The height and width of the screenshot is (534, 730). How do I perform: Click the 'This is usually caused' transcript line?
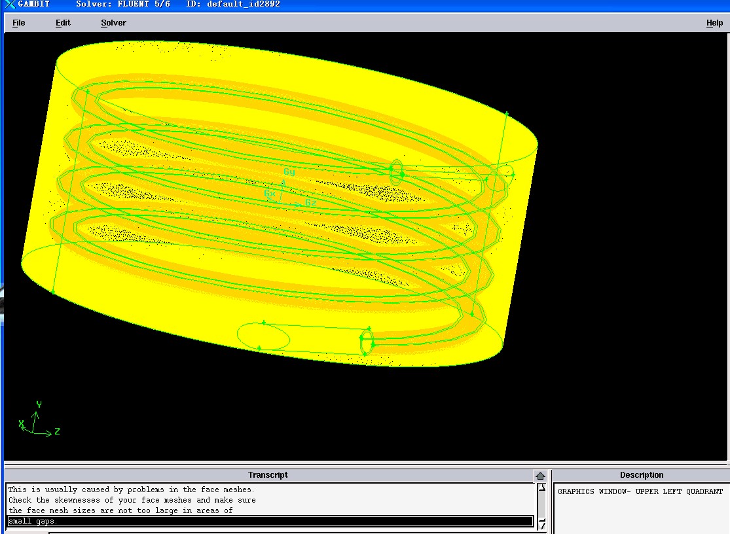coord(131,489)
